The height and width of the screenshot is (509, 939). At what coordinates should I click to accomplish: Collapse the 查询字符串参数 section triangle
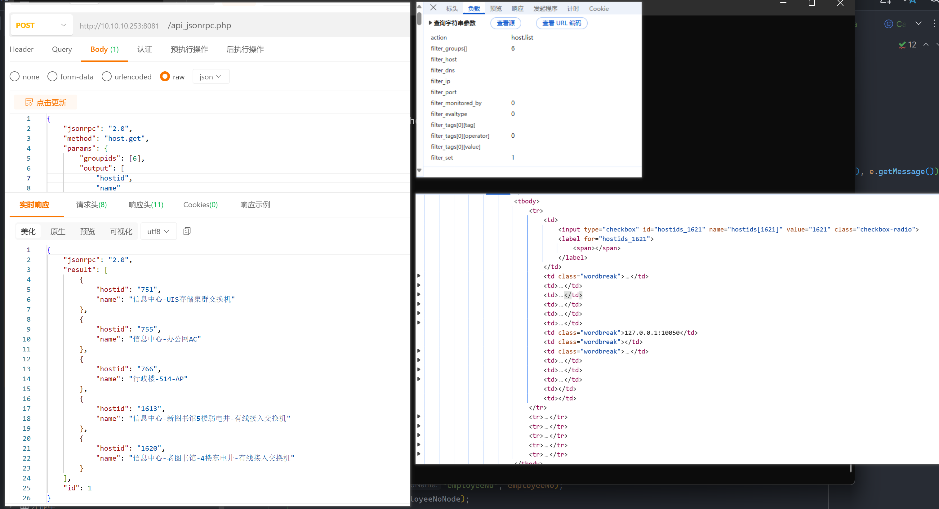430,23
